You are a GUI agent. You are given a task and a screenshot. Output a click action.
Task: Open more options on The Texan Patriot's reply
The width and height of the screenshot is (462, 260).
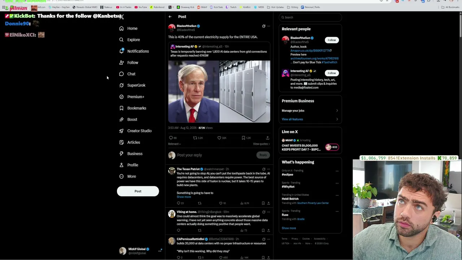click(x=268, y=169)
